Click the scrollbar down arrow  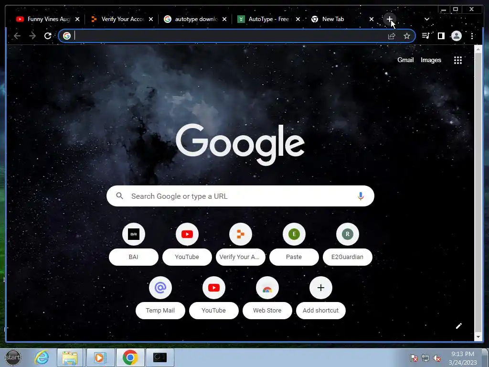click(x=478, y=337)
